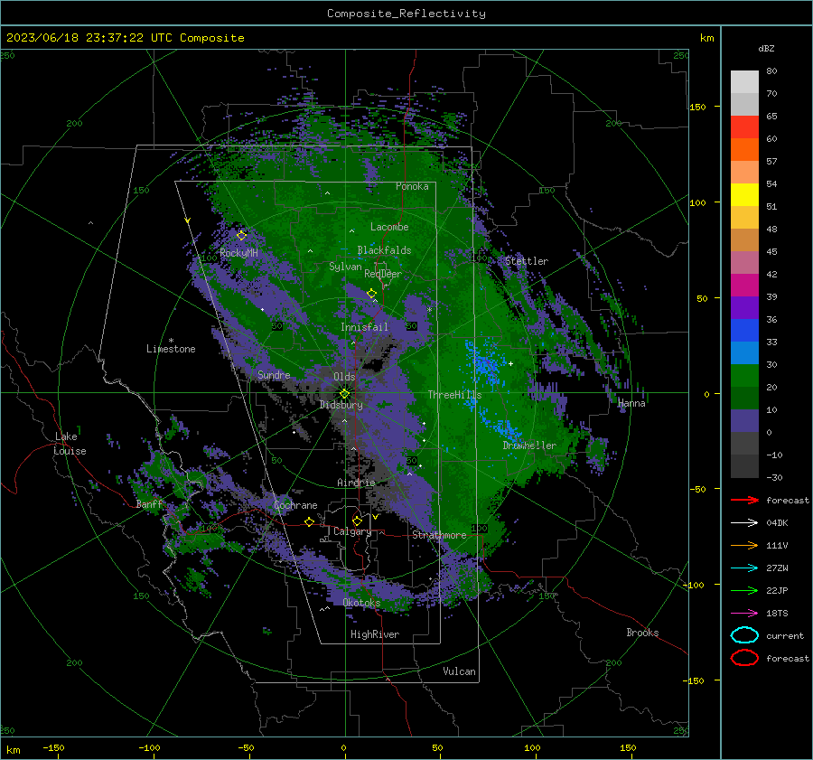Choose the purple 10-0 dBZ swatch
Image resolution: width=813 pixels, height=760 pixels.
744,420
